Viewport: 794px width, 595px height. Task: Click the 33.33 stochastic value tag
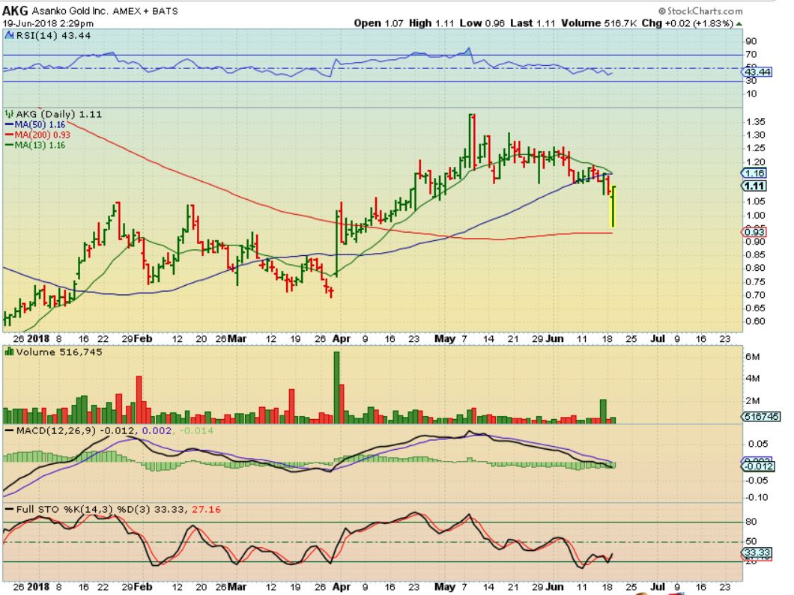pyautogui.click(x=757, y=552)
